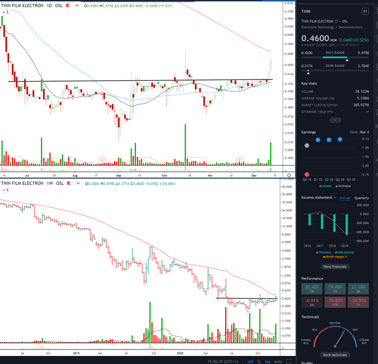The image size is (378, 364).
Task: Click the horizontal trendline on 1W chart
Action: point(247,298)
